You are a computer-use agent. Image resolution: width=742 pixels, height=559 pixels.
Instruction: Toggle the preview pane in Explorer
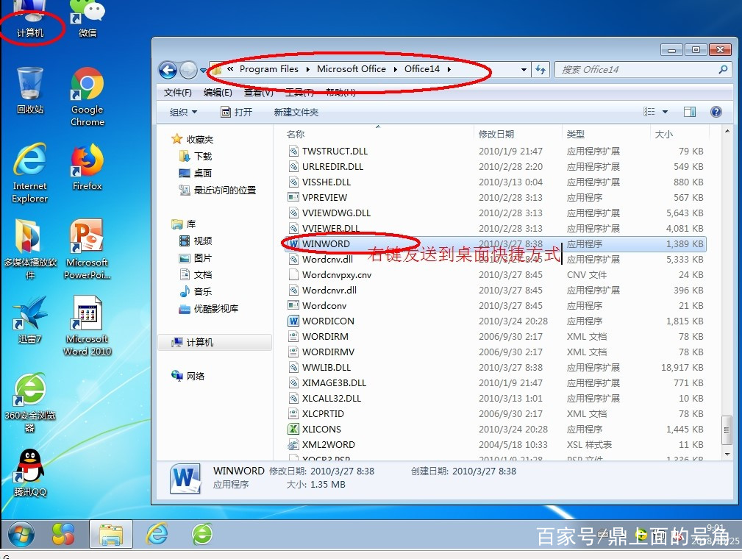point(690,111)
